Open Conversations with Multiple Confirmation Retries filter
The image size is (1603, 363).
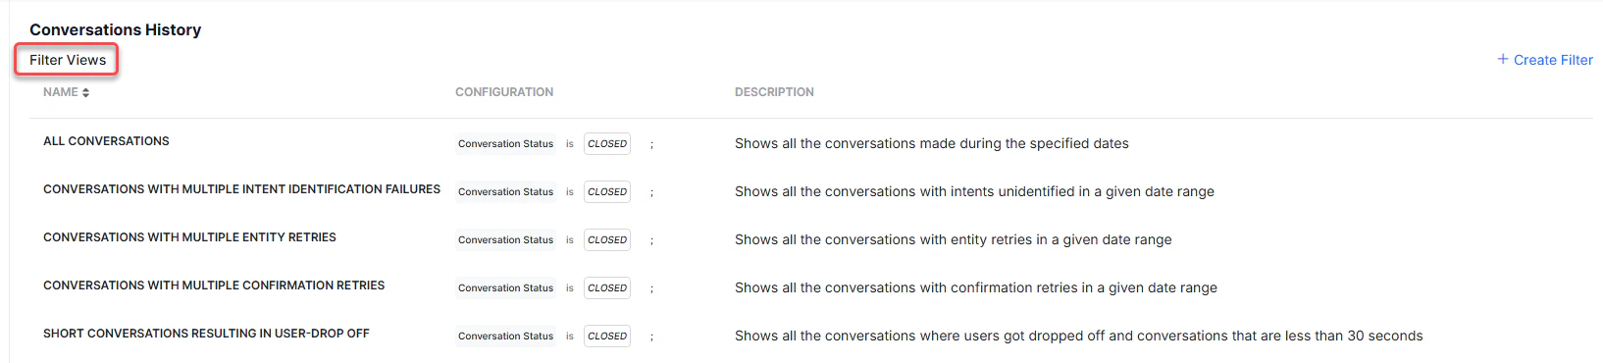pyautogui.click(x=214, y=285)
